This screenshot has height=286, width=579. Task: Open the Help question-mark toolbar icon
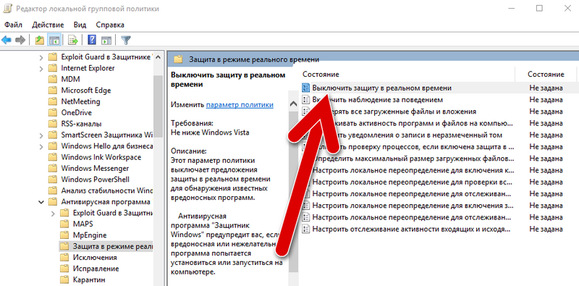(x=92, y=40)
